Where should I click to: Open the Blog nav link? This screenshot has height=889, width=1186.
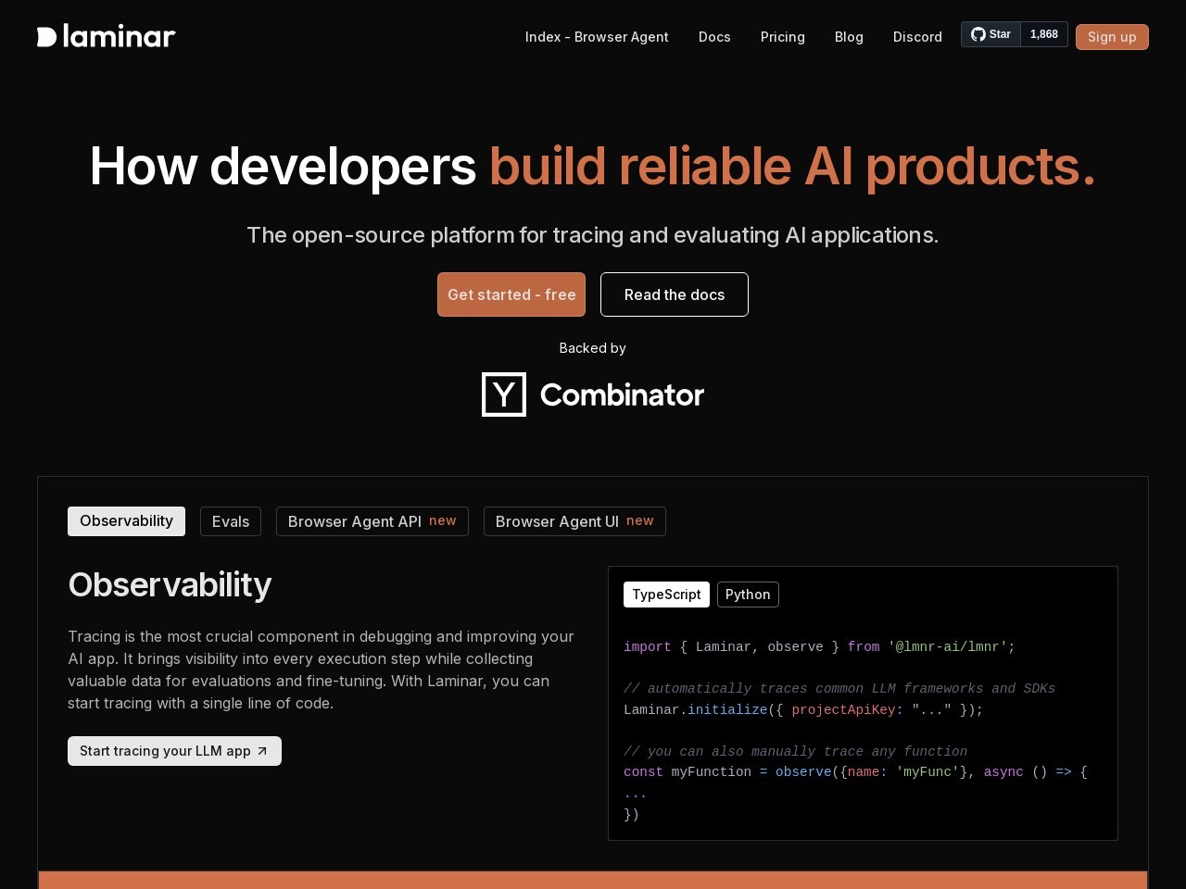tap(849, 37)
